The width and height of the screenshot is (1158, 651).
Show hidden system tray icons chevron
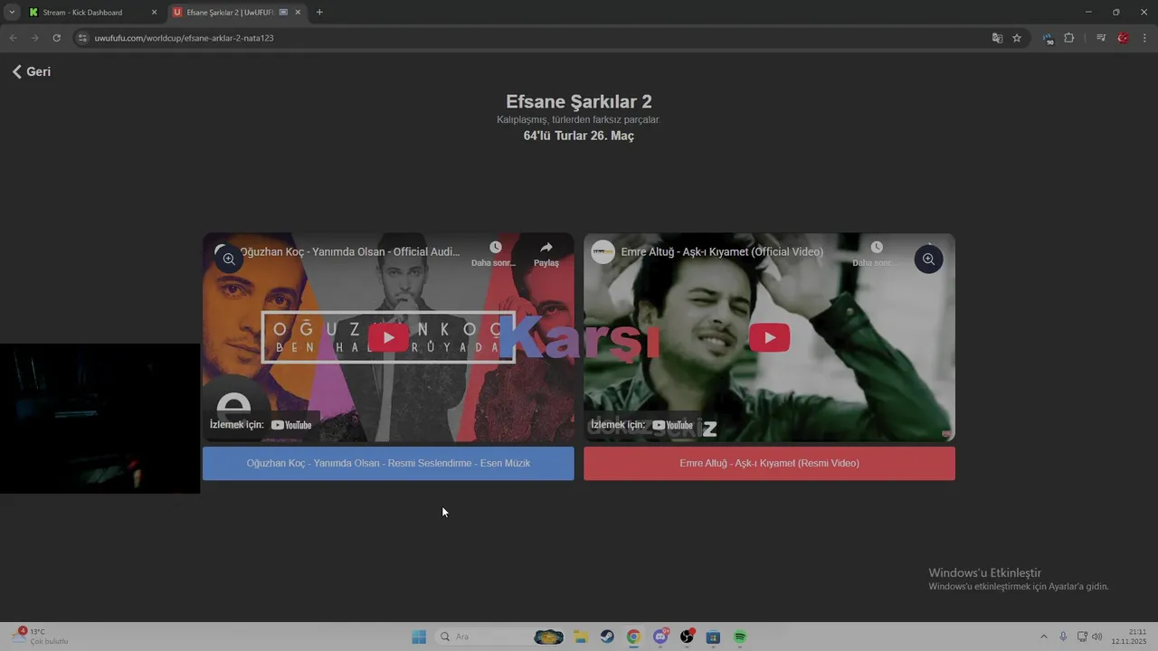1043,637
